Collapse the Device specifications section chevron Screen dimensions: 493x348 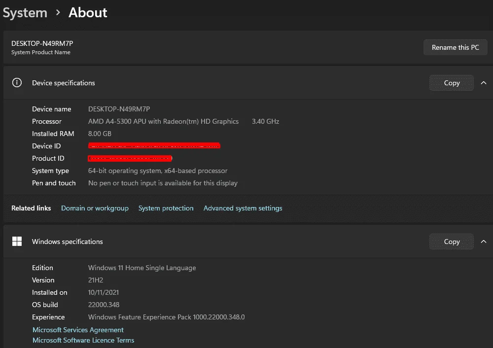[x=484, y=83]
